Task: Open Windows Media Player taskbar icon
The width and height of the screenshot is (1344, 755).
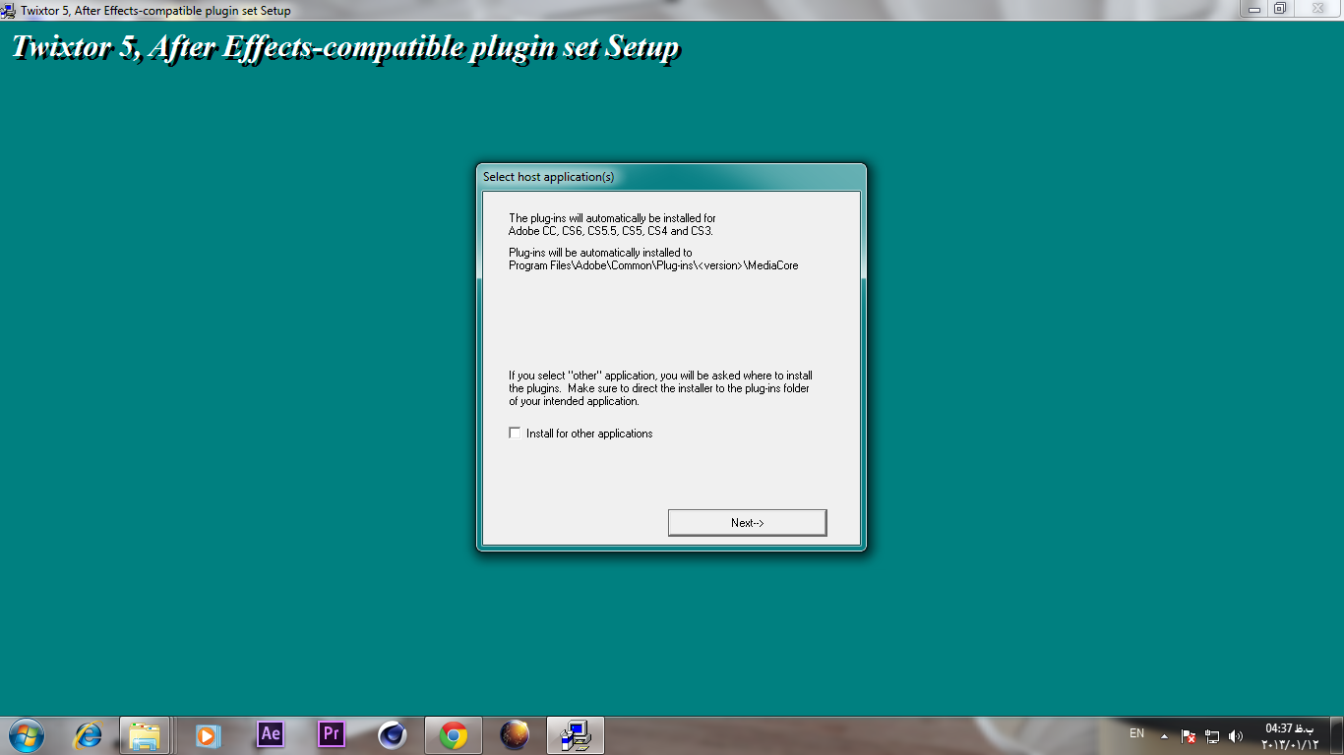Action: point(208,735)
